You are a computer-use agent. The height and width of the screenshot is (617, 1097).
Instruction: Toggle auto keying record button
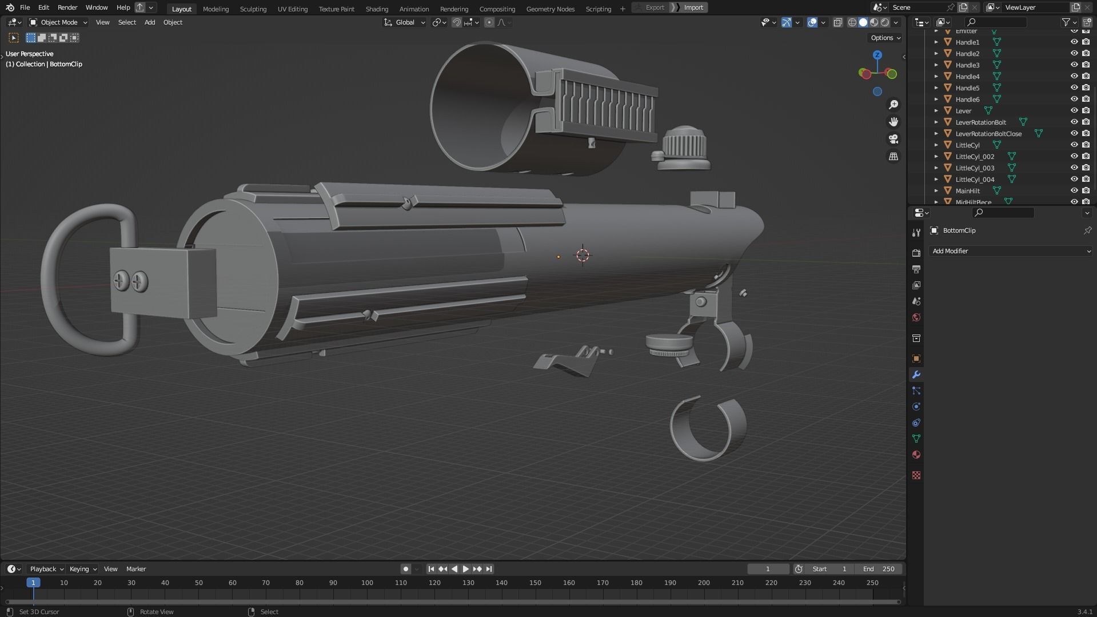pos(405,569)
